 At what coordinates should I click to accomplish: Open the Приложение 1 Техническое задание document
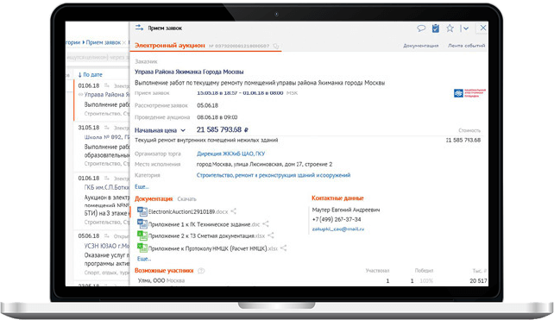204,224
